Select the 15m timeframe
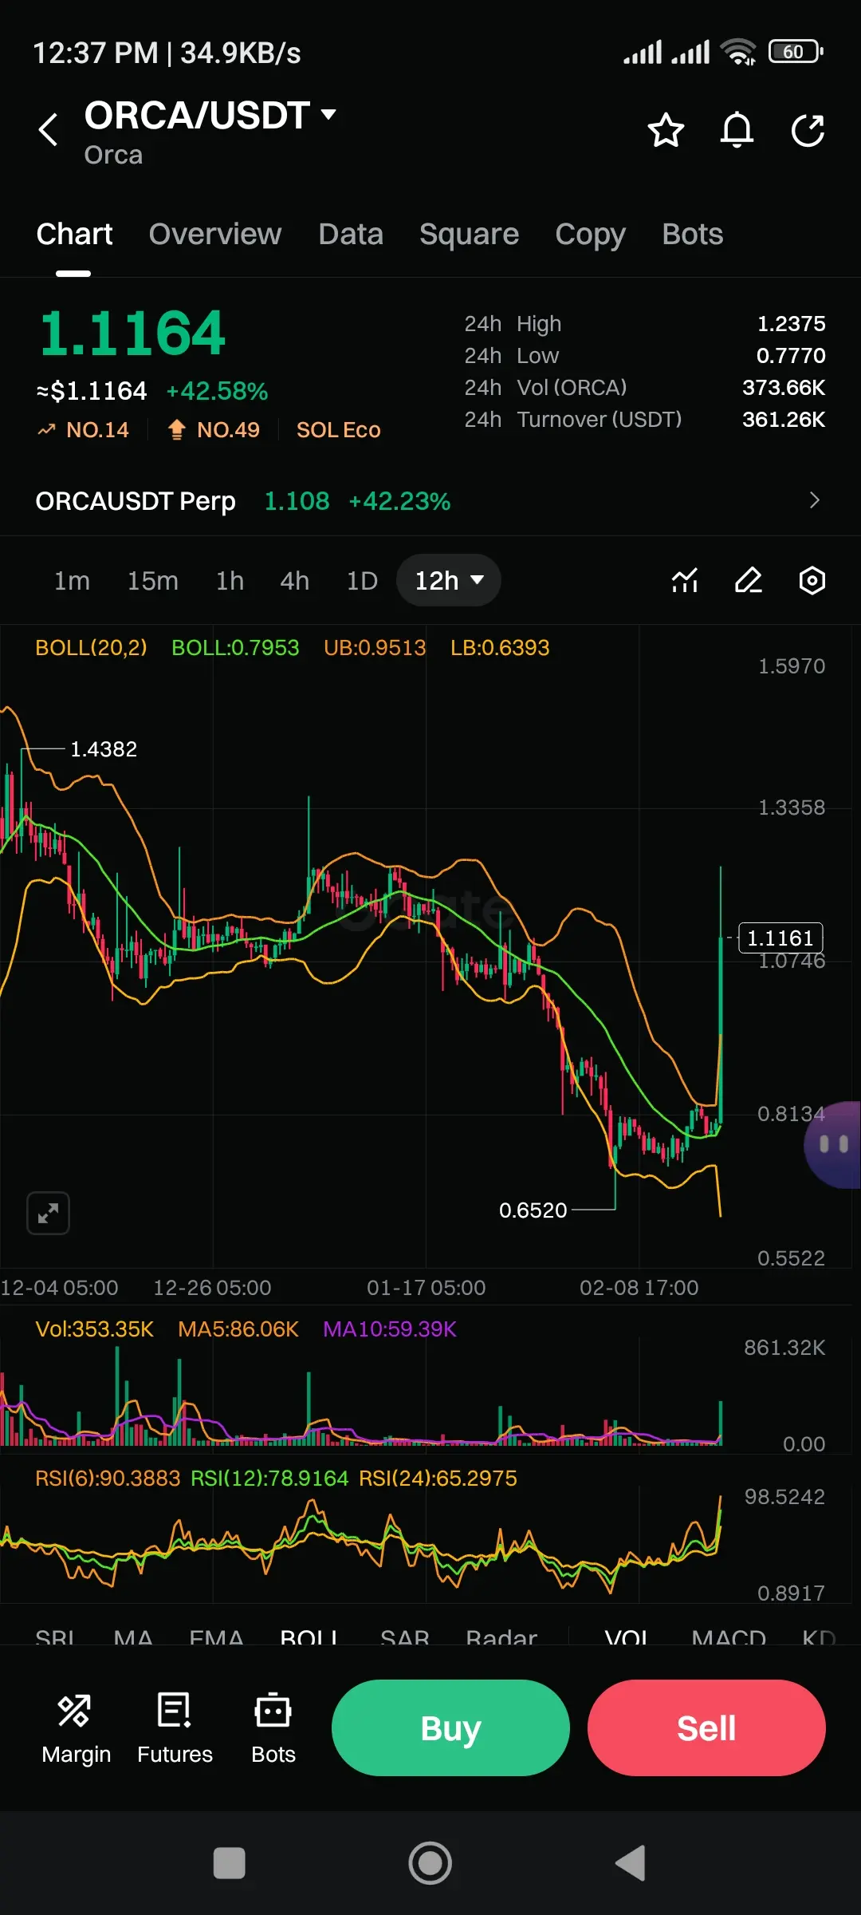Viewport: 861px width, 1915px height. coord(153,580)
